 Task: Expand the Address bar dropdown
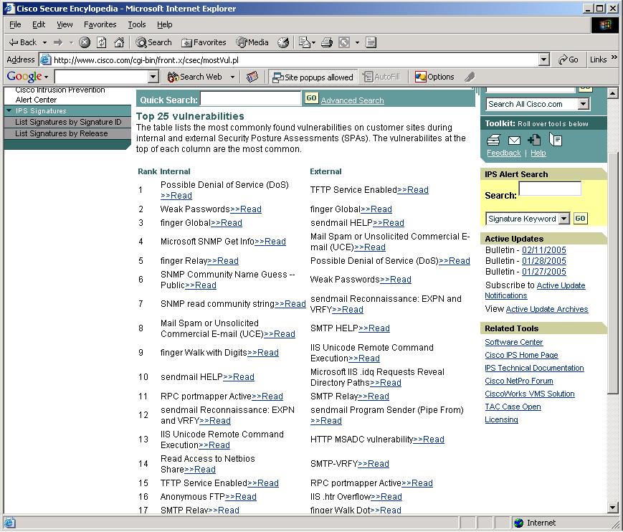click(544, 60)
